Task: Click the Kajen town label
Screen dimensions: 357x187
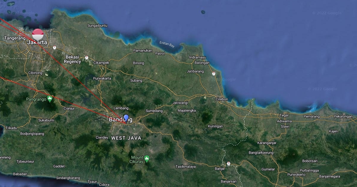Action: [333, 131]
